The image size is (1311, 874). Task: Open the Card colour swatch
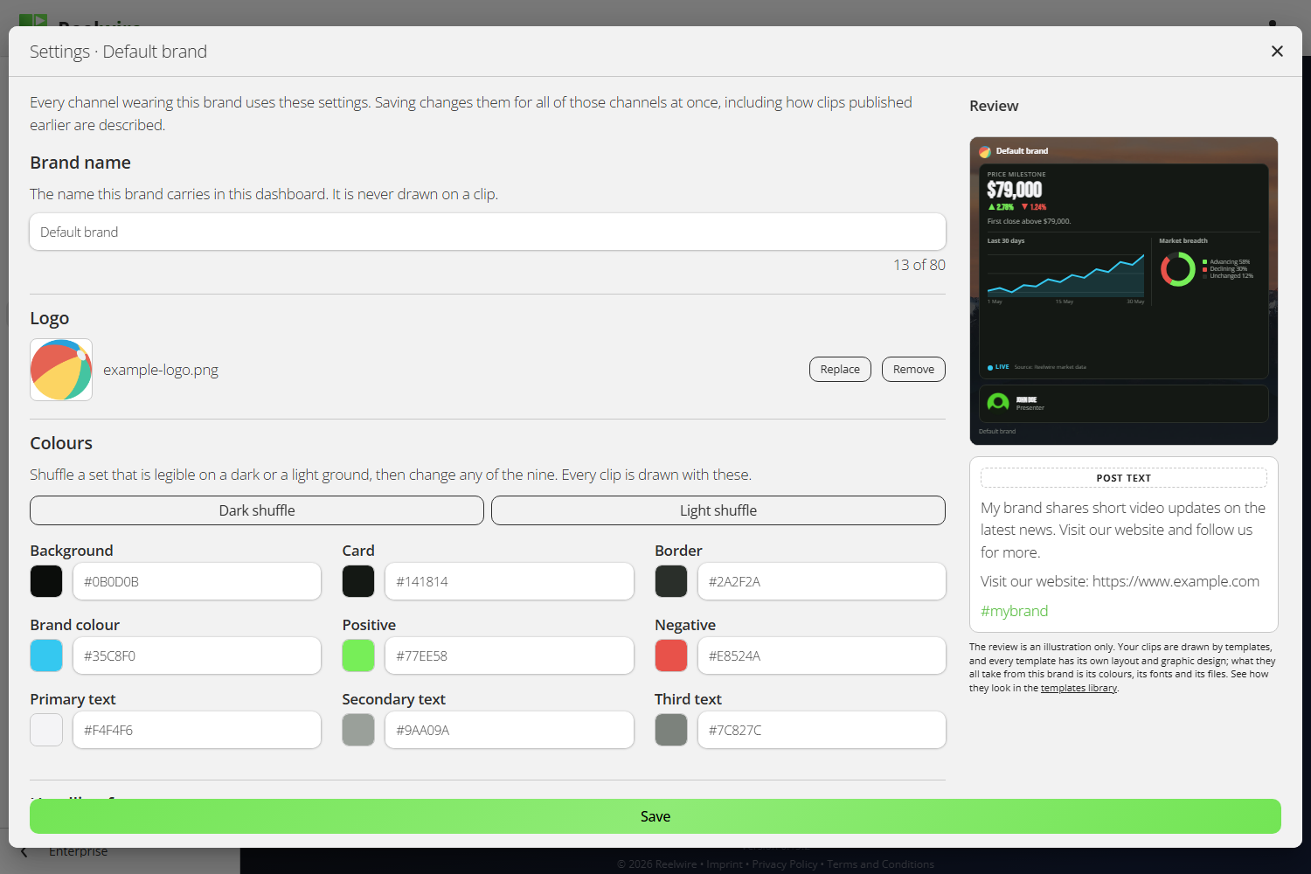(x=358, y=581)
